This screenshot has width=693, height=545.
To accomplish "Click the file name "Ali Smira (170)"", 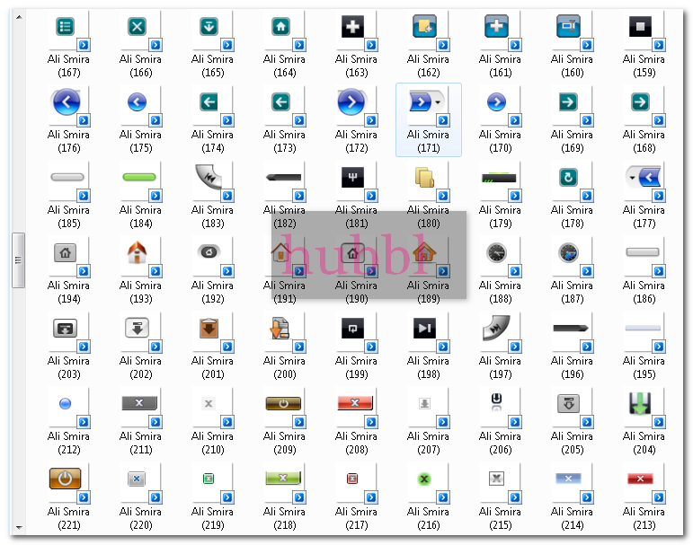I will point(500,141).
